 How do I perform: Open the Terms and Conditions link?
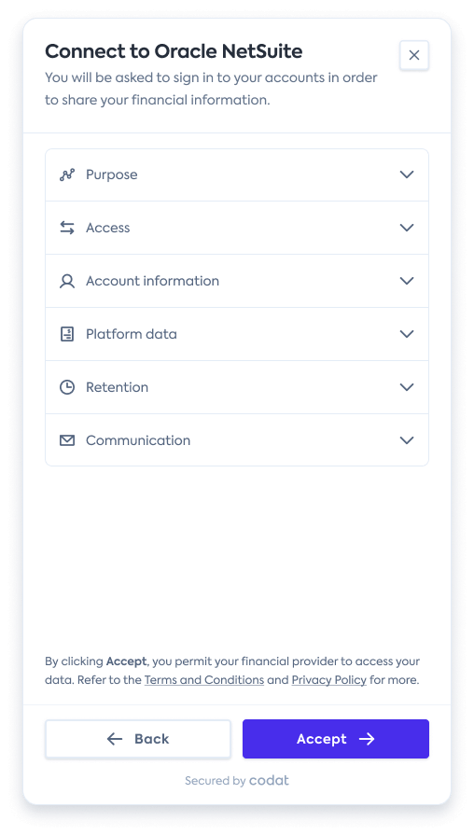click(x=204, y=680)
